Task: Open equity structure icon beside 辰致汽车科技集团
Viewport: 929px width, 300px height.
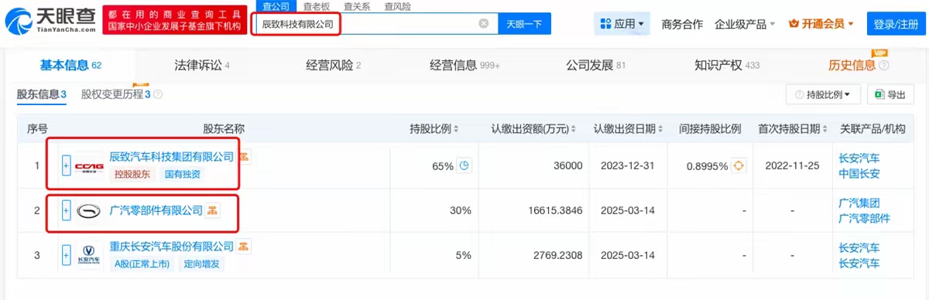Action: click(x=244, y=158)
